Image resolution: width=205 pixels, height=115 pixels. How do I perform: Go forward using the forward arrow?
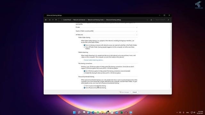click(x=50, y=20)
